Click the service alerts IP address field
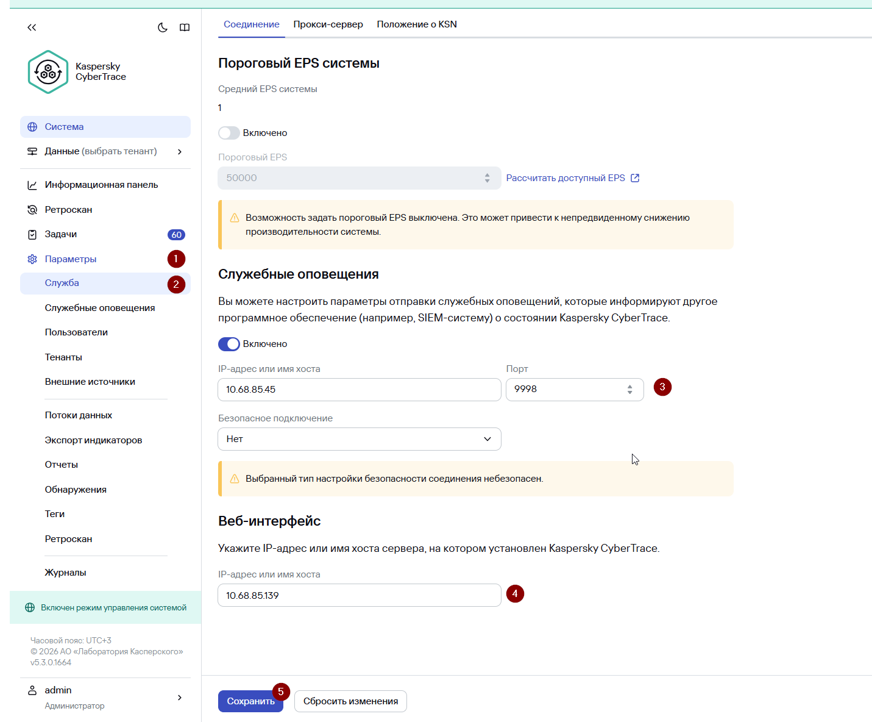This screenshot has height=722, width=872. pyautogui.click(x=360, y=390)
